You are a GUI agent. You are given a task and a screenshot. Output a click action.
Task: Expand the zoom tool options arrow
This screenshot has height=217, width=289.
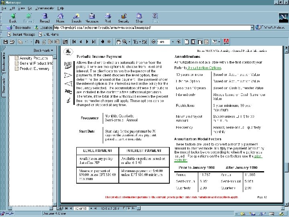(x=129, y=42)
